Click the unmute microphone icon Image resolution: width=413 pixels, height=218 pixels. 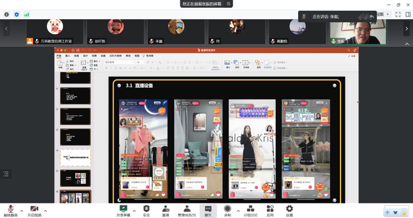10,209
